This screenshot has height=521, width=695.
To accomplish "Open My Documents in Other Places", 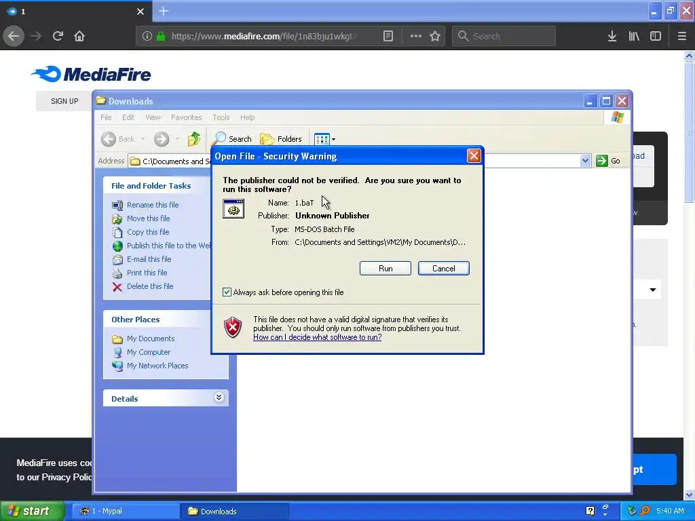I will tap(151, 339).
